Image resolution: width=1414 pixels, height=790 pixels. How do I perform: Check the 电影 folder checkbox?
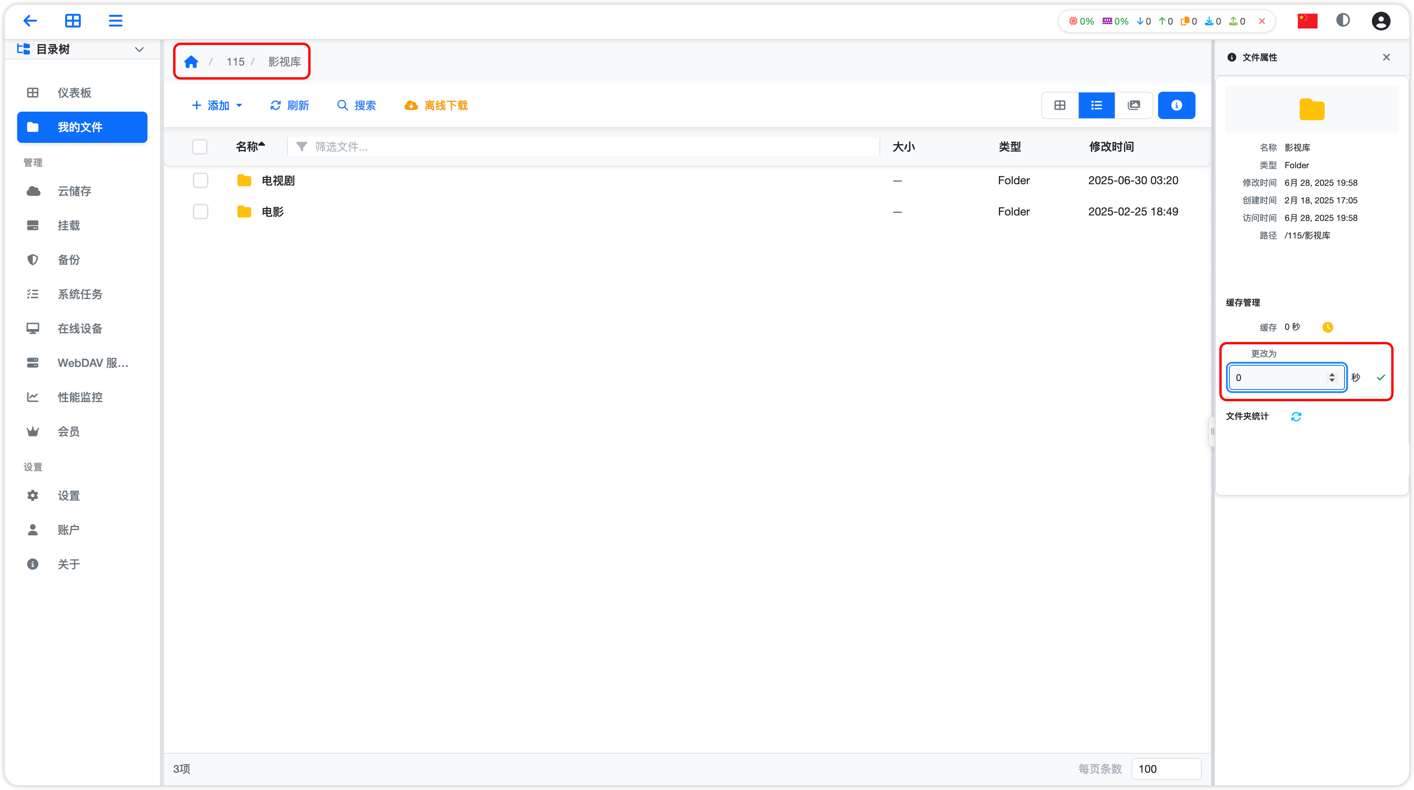[x=200, y=212]
